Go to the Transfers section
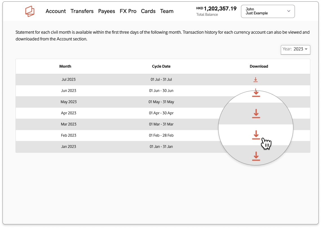The height and width of the screenshot is (228, 321). pos(82,11)
